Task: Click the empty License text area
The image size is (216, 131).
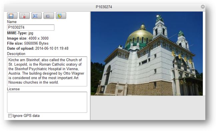Action: pyautogui.click(x=47, y=102)
